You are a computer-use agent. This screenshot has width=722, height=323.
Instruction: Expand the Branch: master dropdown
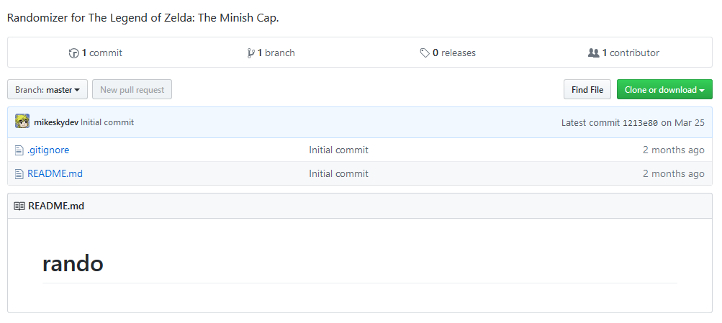pos(48,89)
